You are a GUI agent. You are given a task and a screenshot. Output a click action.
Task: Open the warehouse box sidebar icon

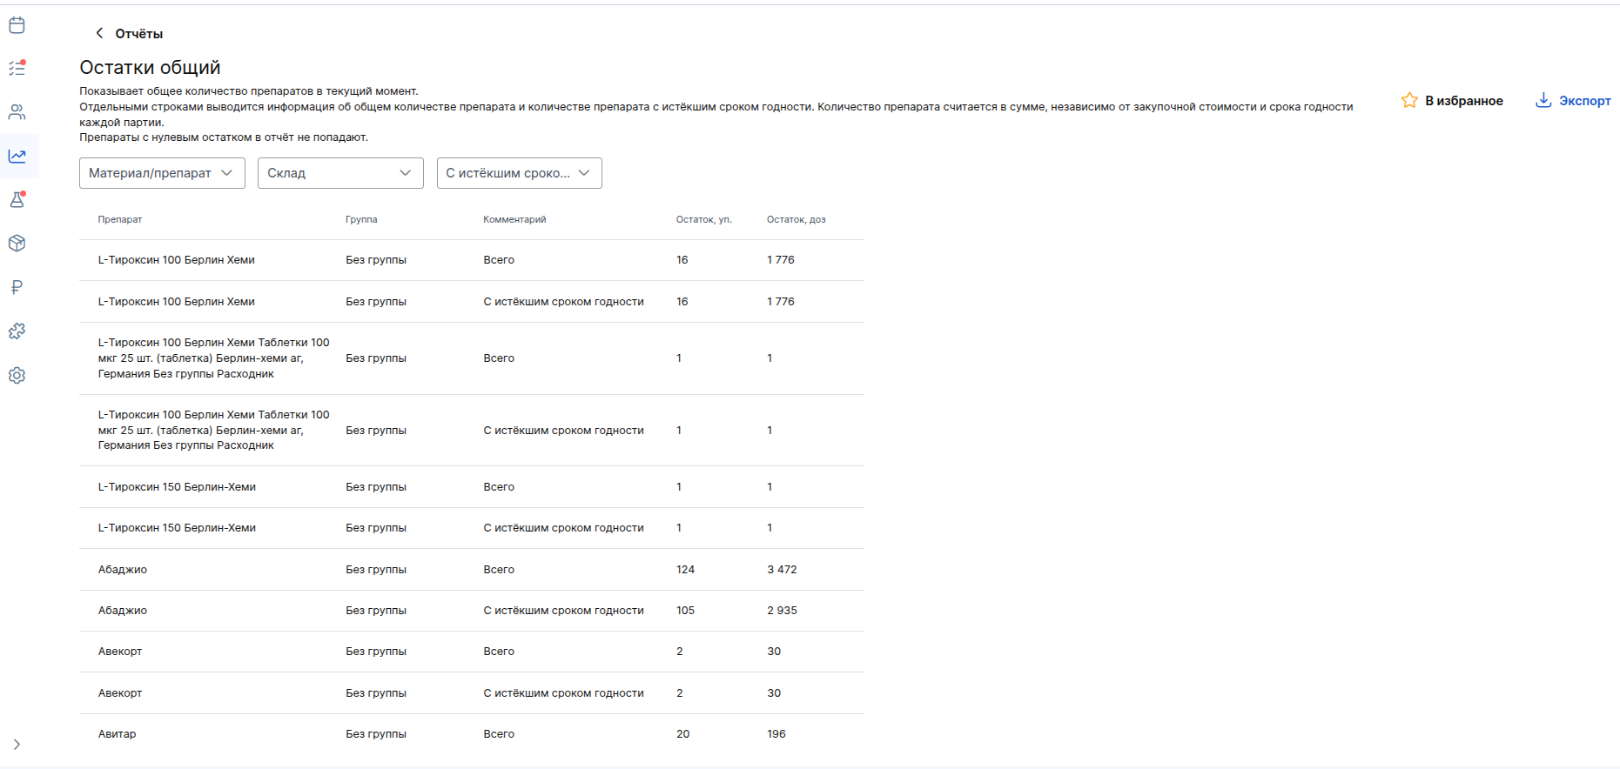pyautogui.click(x=17, y=244)
